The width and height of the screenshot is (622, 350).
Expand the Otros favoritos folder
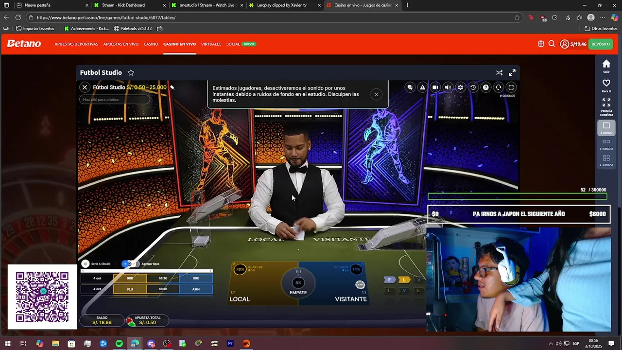(601, 29)
